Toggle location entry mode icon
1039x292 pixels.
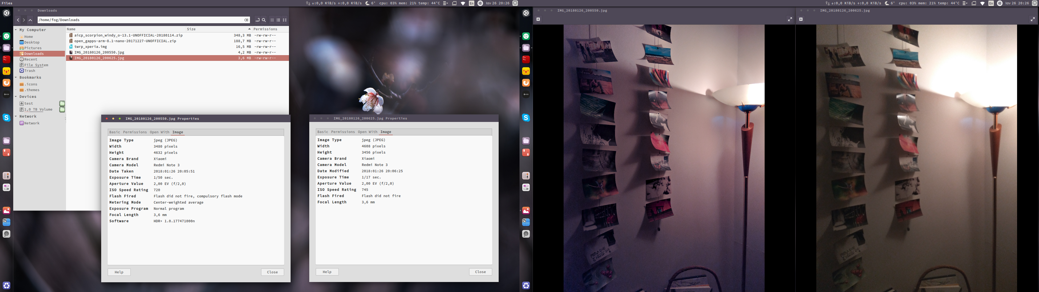257,20
